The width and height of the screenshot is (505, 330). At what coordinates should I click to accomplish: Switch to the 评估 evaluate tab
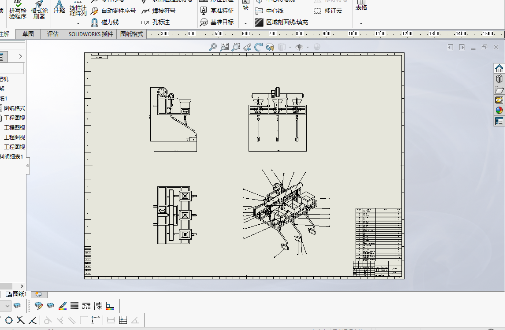[53, 34]
